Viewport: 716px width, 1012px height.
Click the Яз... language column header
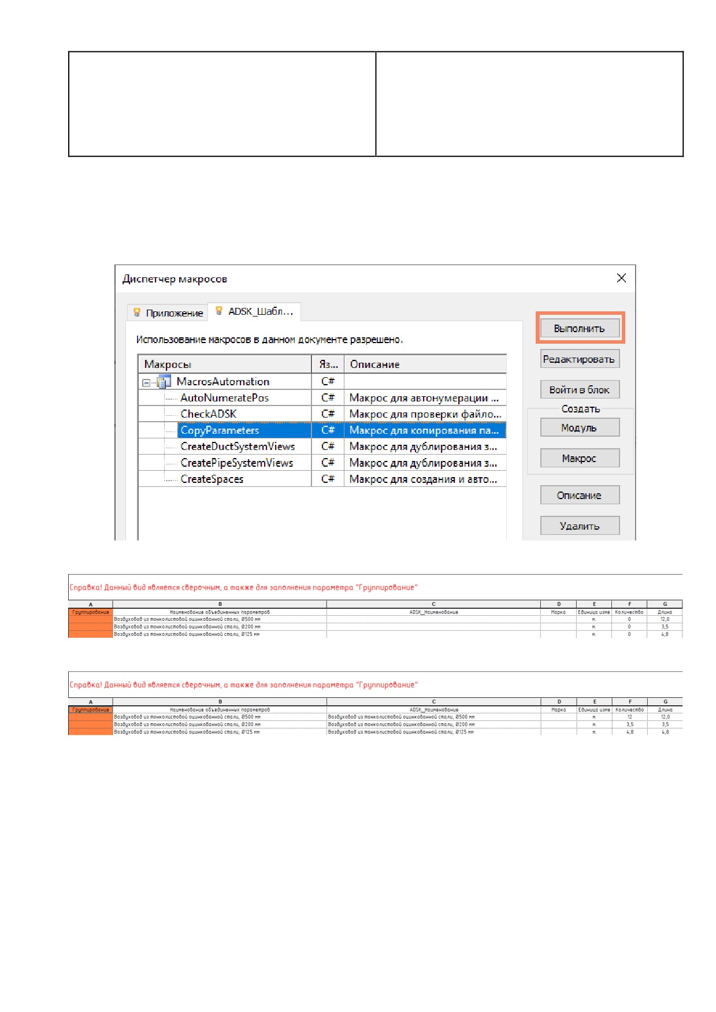(328, 364)
